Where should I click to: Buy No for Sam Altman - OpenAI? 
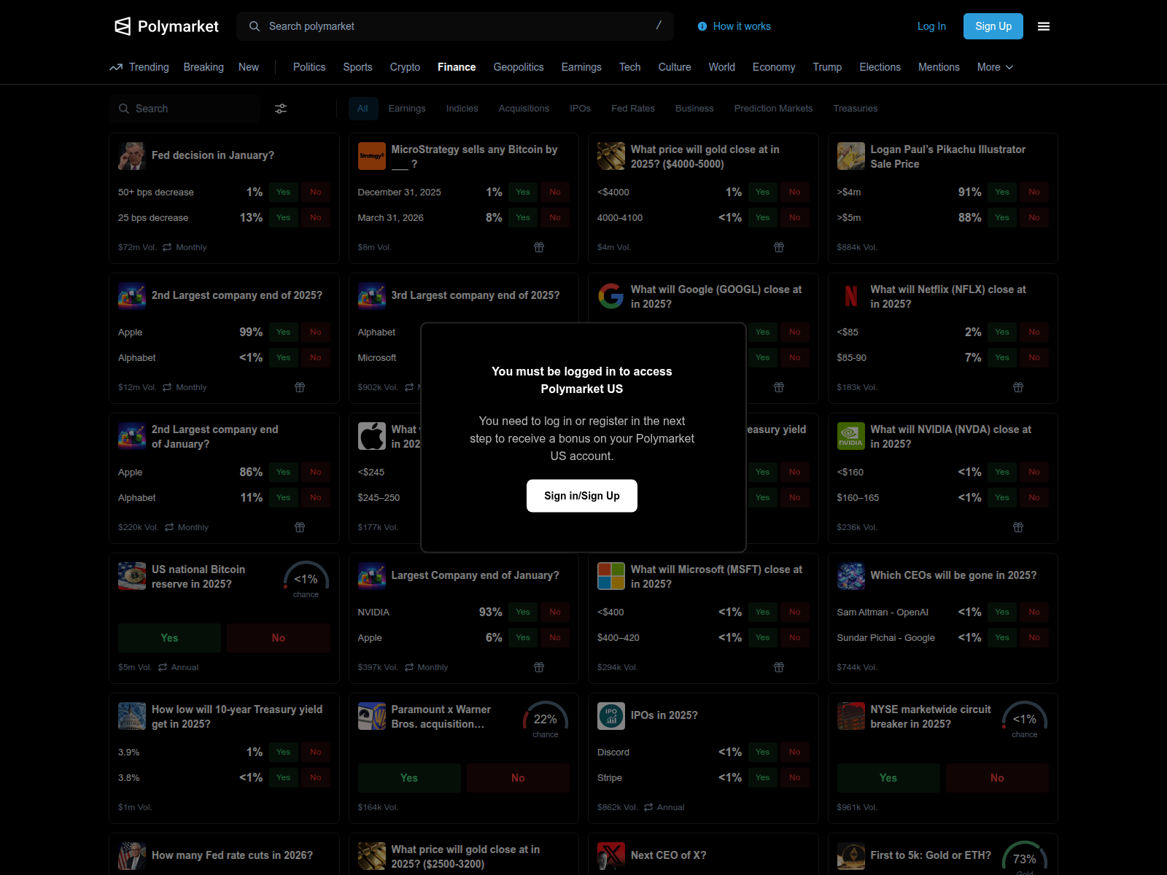(1034, 612)
